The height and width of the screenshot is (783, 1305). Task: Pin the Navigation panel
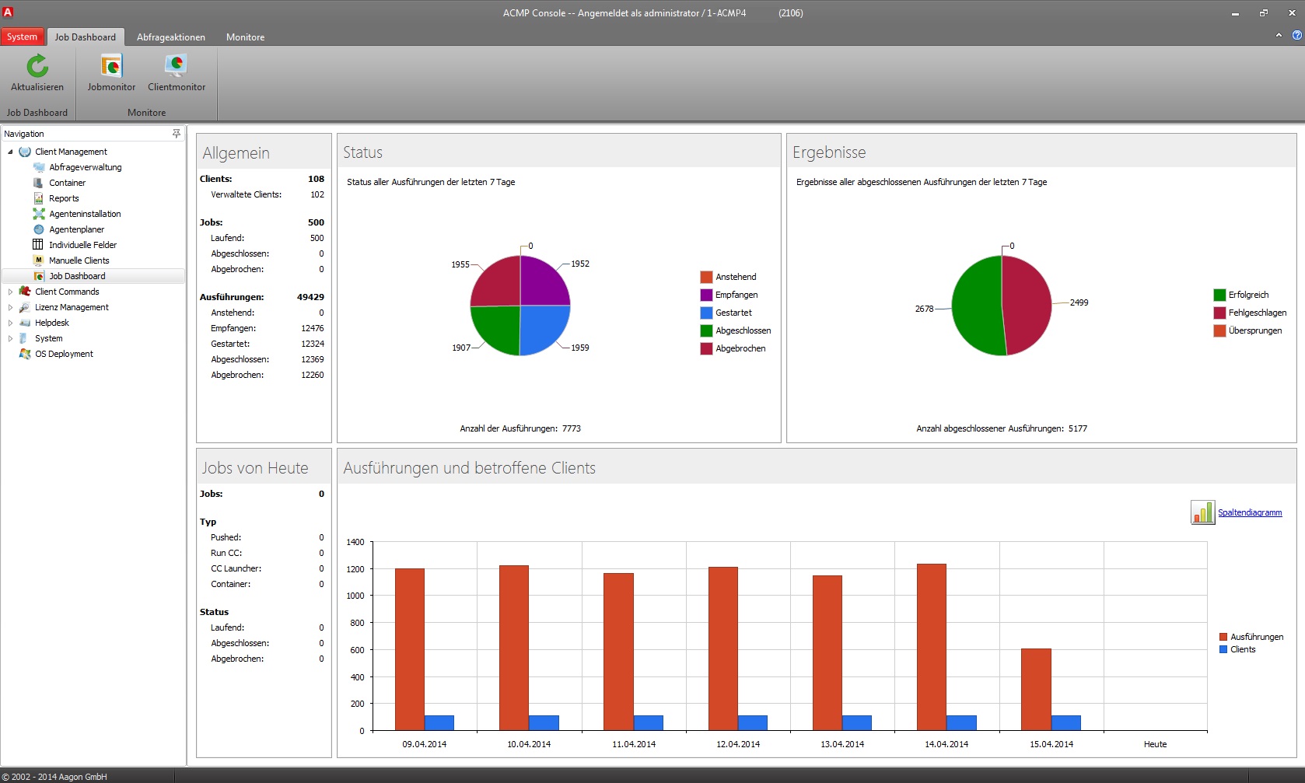tap(177, 134)
